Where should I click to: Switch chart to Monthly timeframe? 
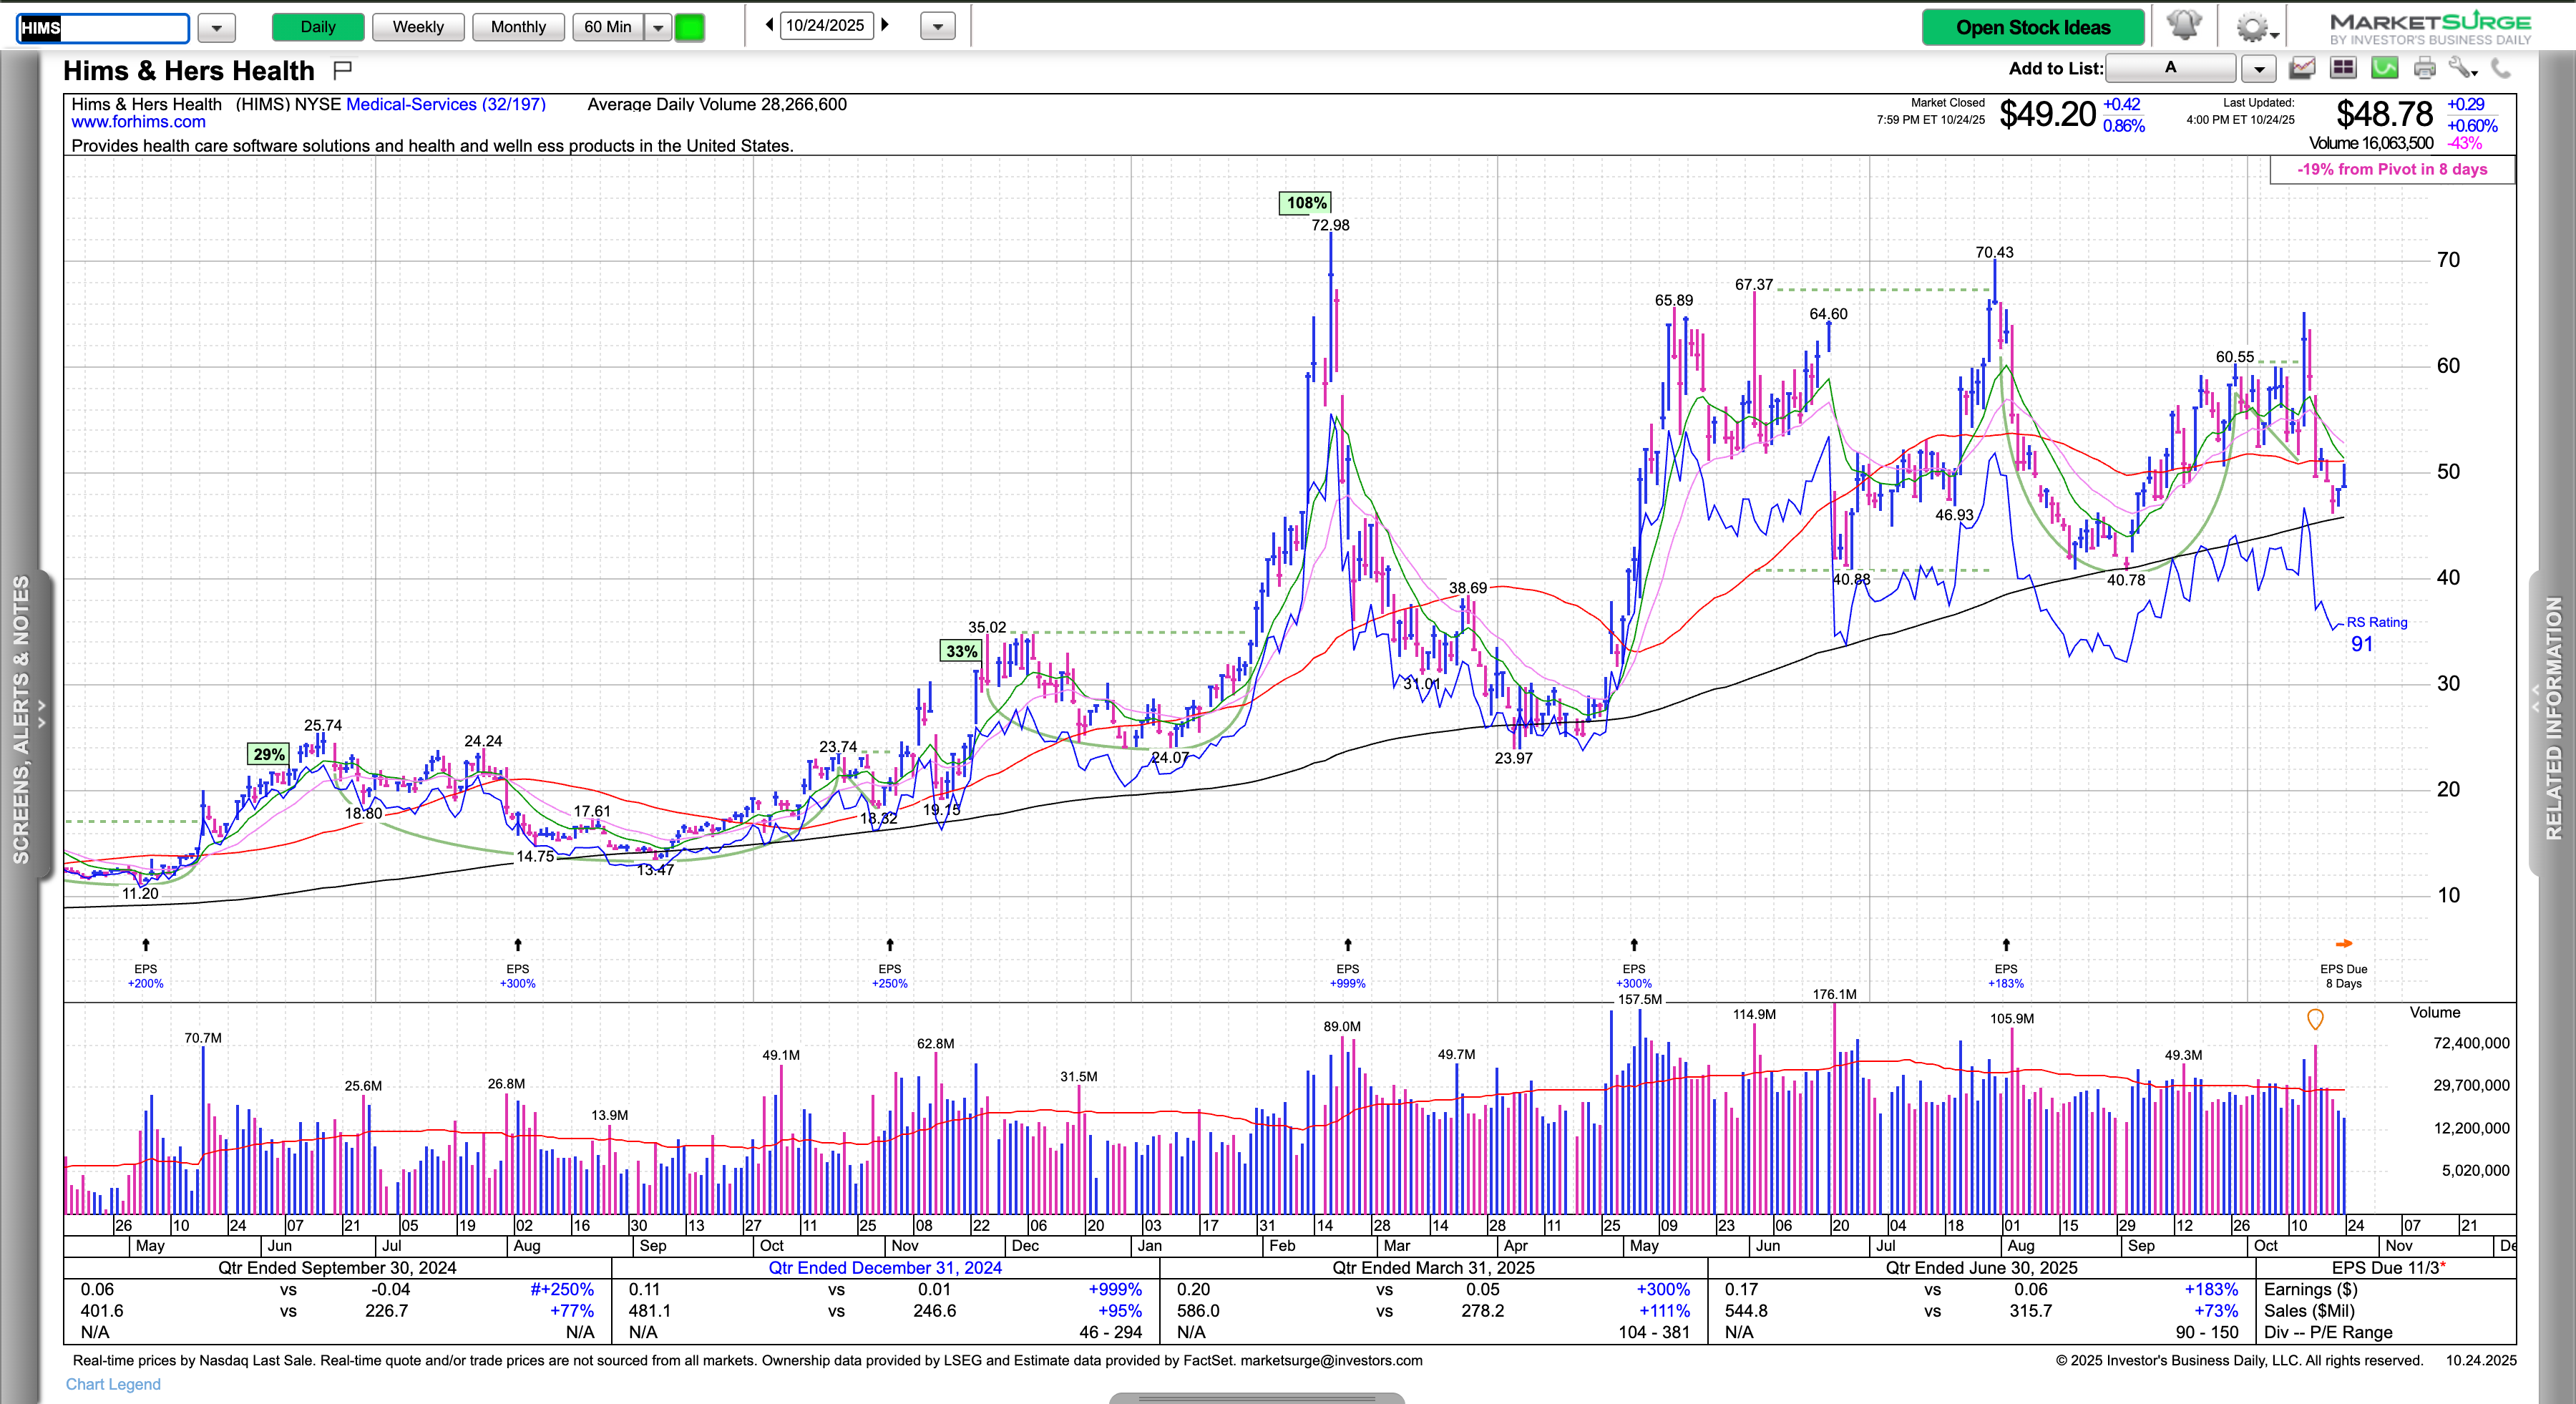tap(518, 27)
